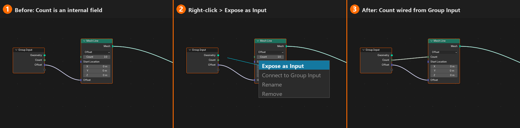This screenshot has width=520, height=128.
Task: Click the Geometry output socket in the Before panel
Action: (44, 55)
